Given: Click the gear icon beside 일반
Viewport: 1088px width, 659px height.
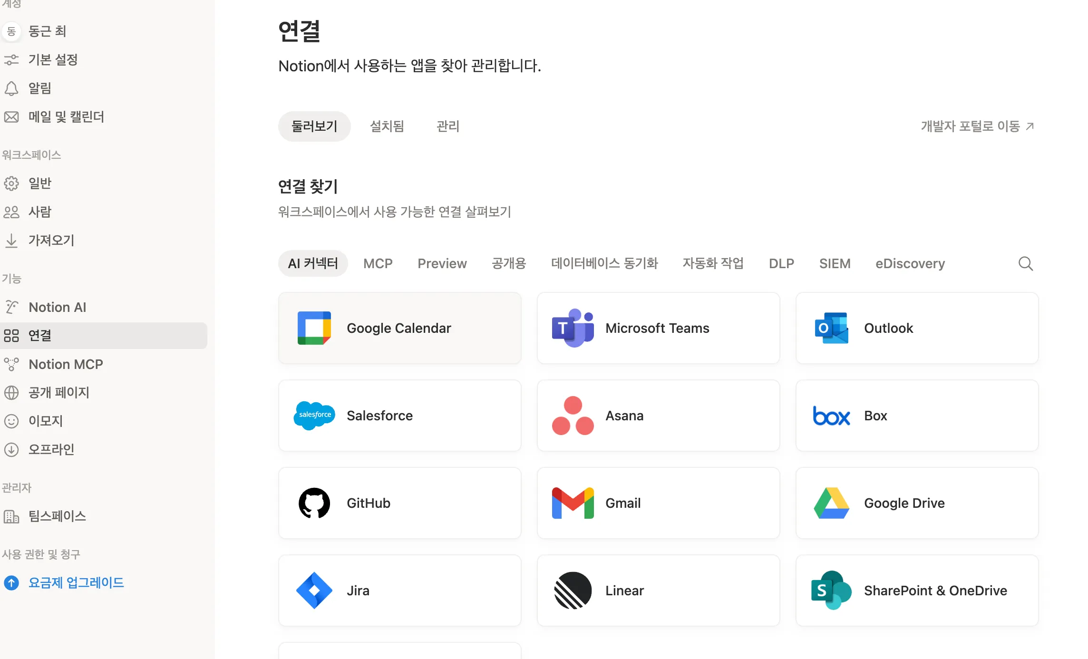Looking at the screenshot, I should point(11,184).
